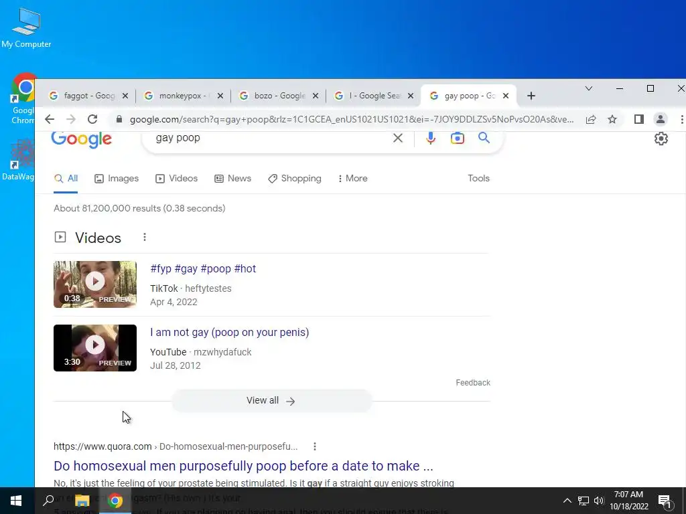The width and height of the screenshot is (686, 514).
Task: Click the blue magnifier search button
Action: coord(484,138)
